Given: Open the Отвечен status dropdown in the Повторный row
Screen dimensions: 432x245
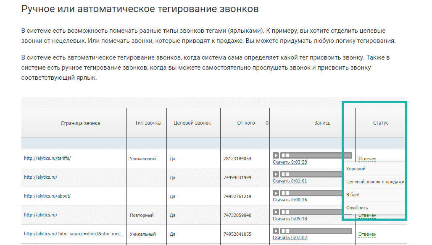Looking at the screenshot, I should 368,215.
